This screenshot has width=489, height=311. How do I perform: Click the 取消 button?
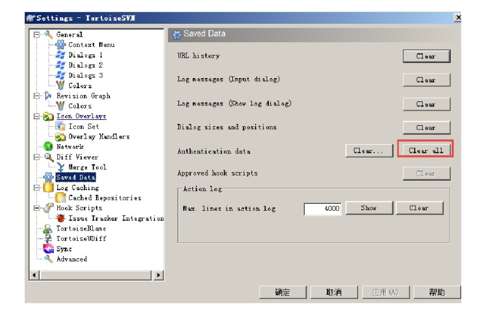334,292
